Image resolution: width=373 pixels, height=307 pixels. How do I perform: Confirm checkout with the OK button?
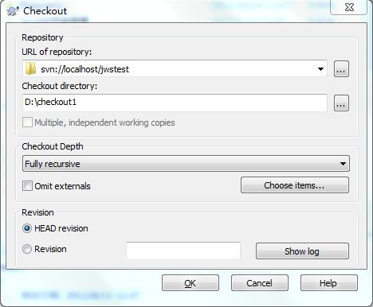(x=190, y=283)
